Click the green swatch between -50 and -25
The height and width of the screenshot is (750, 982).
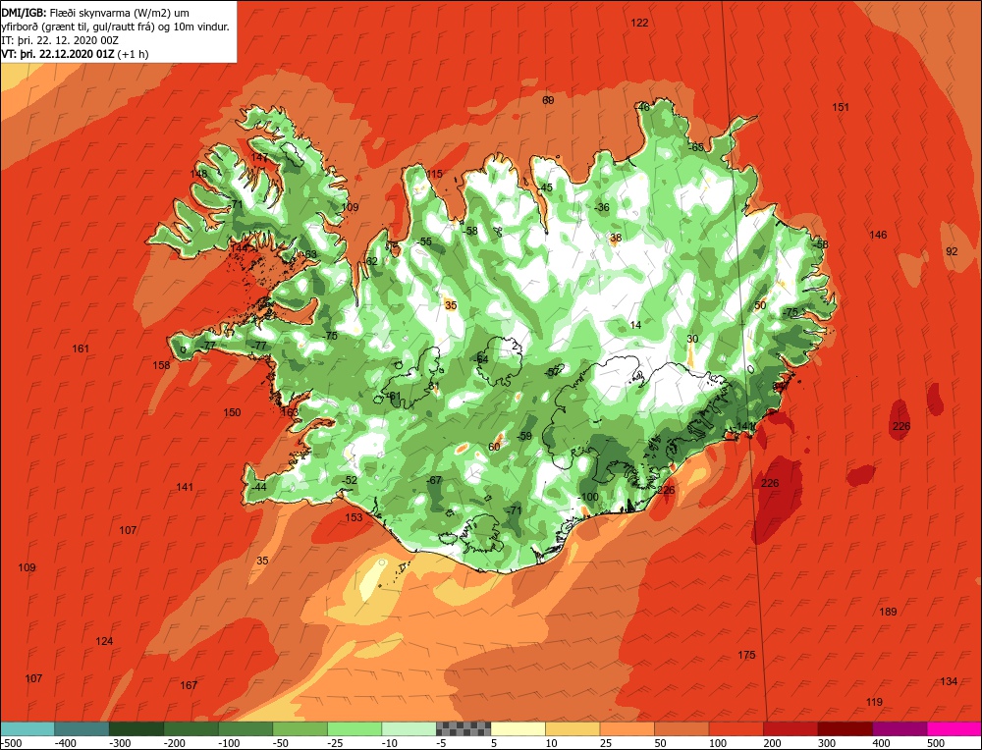[x=300, y=728]
